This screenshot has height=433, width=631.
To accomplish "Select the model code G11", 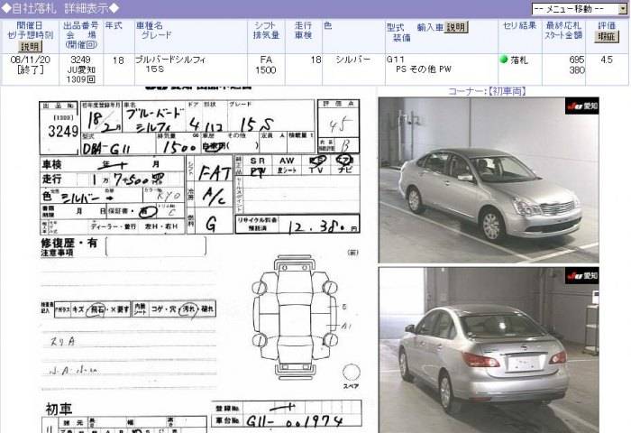I will (x=396, y=60).
